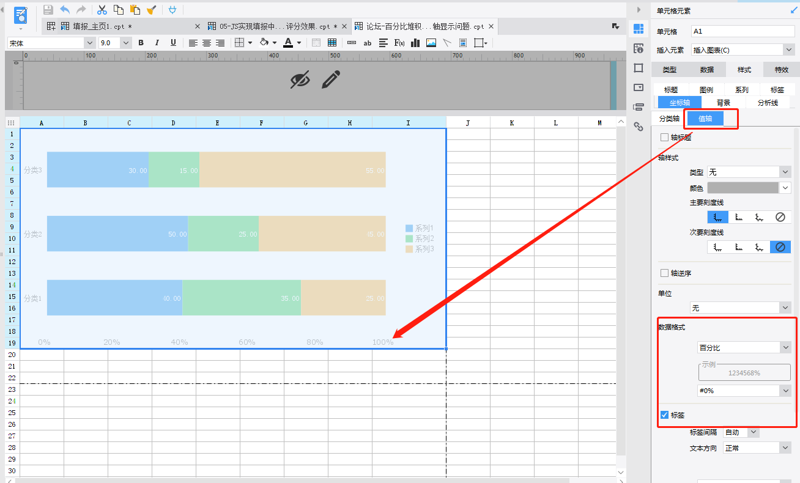This screenshot has width=800, height=483.
Task: Click the 单元格 A1 input field
Action: 743,31
